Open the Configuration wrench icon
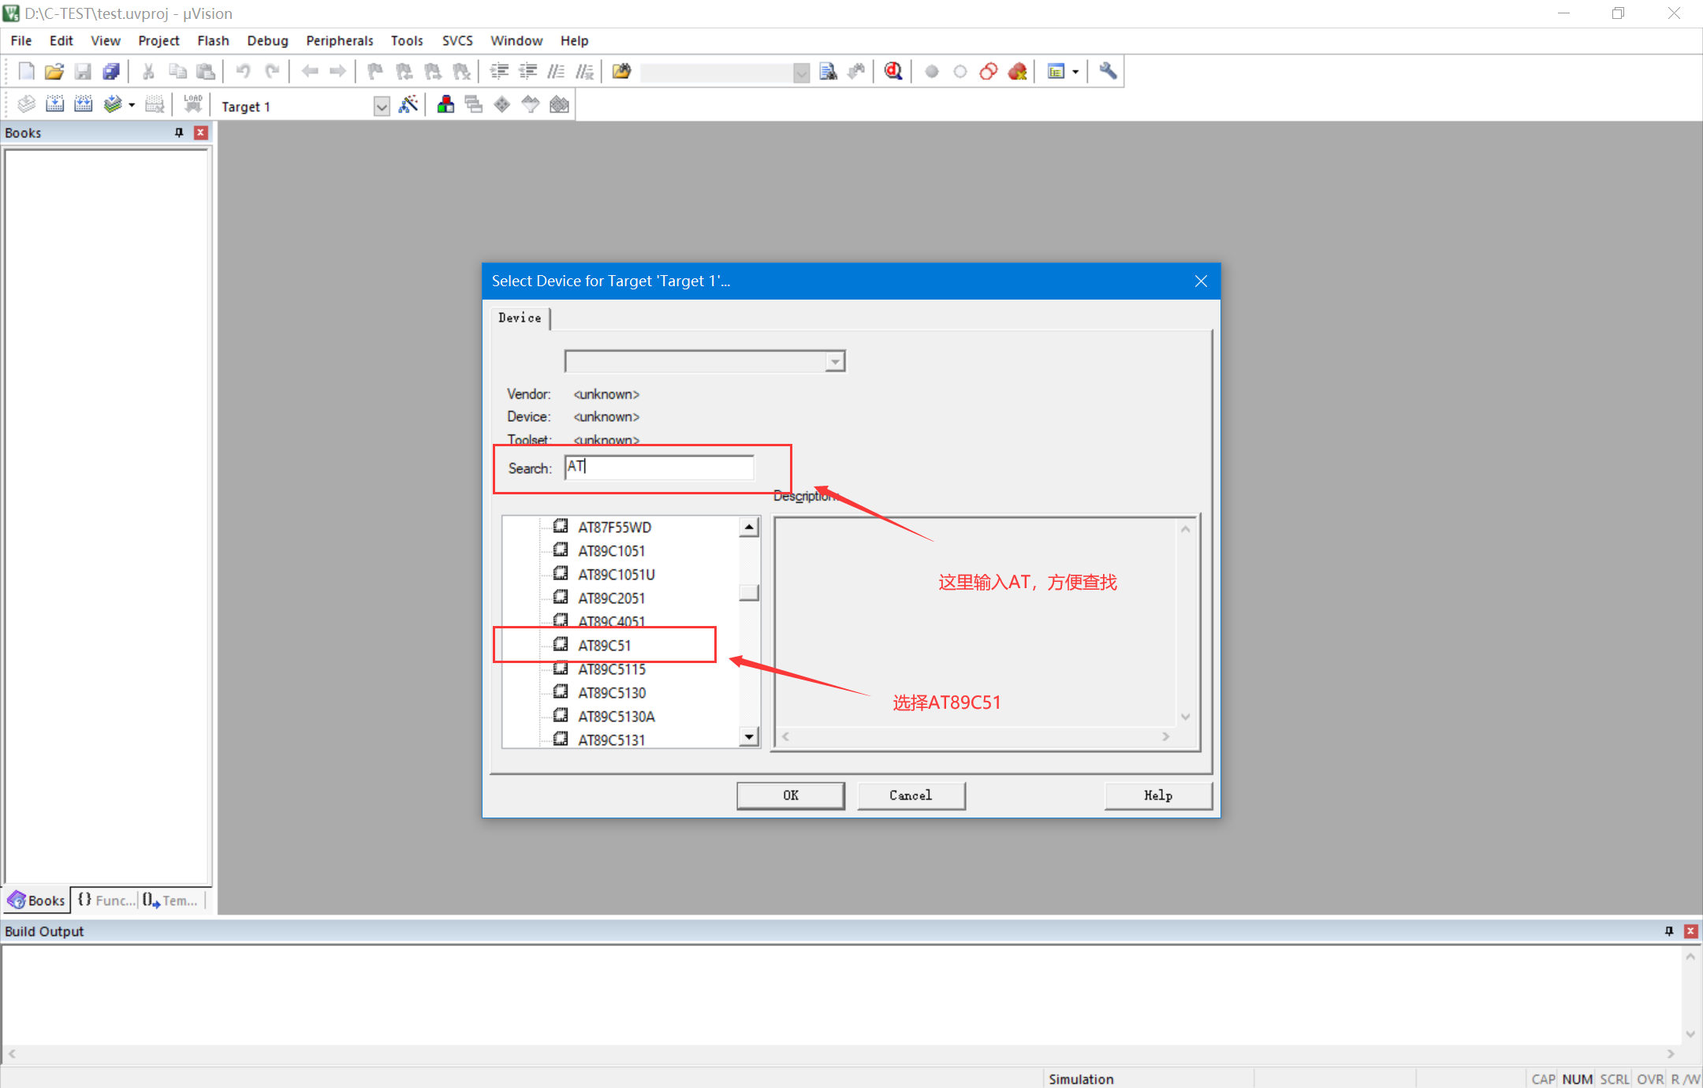The width and height of the screenshot is (1703, 1088). tap(1108, 72)
